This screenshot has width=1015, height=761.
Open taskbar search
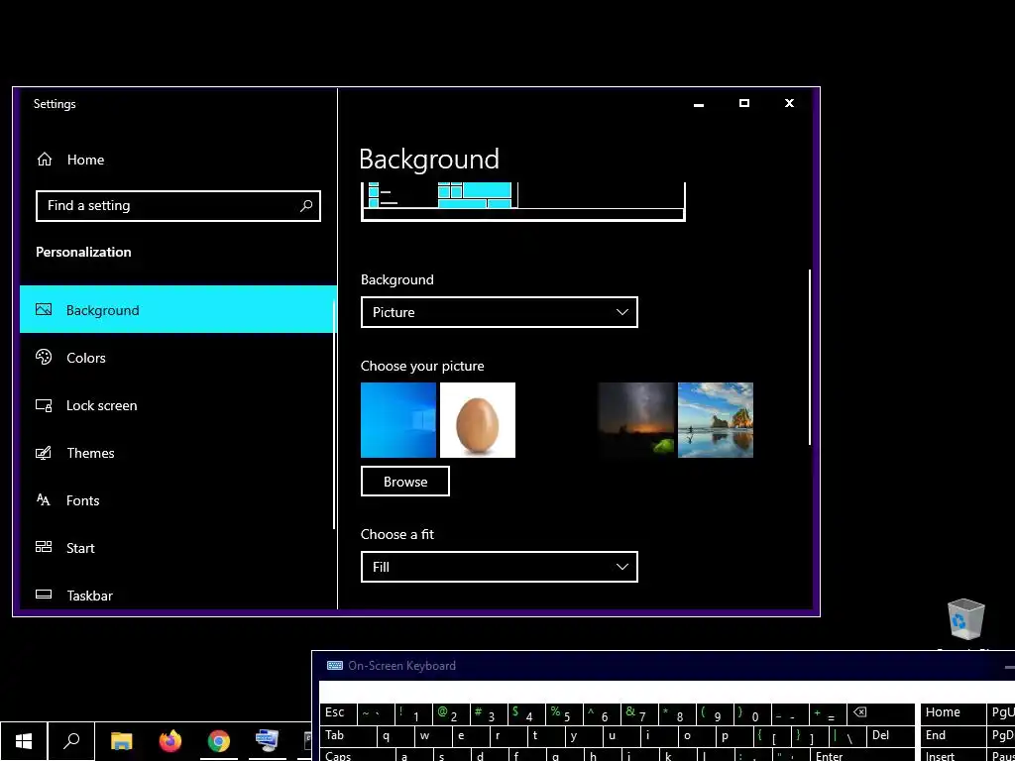click(71, 741)
